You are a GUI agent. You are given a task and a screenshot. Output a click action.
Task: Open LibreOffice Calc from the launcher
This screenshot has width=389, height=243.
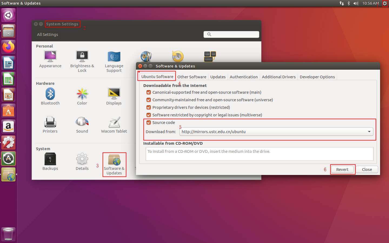tap(8, 79)
